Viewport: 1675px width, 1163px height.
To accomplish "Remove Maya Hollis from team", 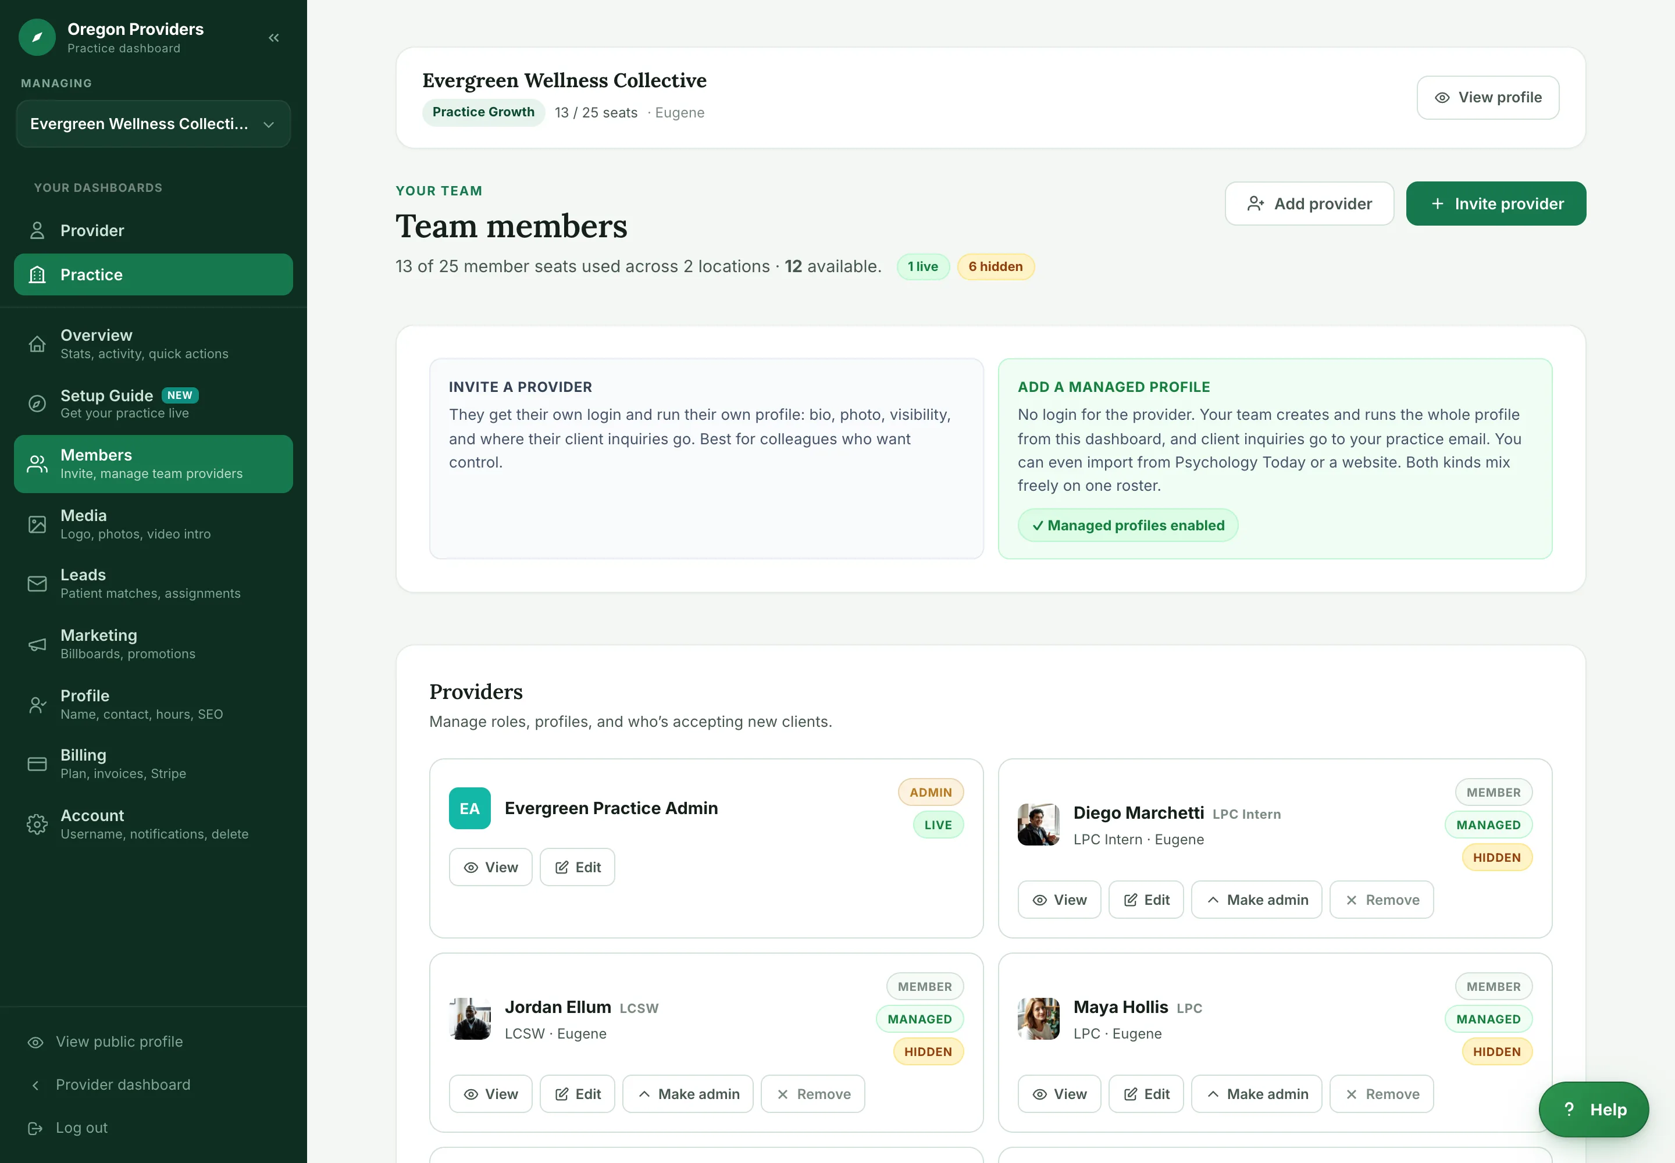I will 1382,1094.
